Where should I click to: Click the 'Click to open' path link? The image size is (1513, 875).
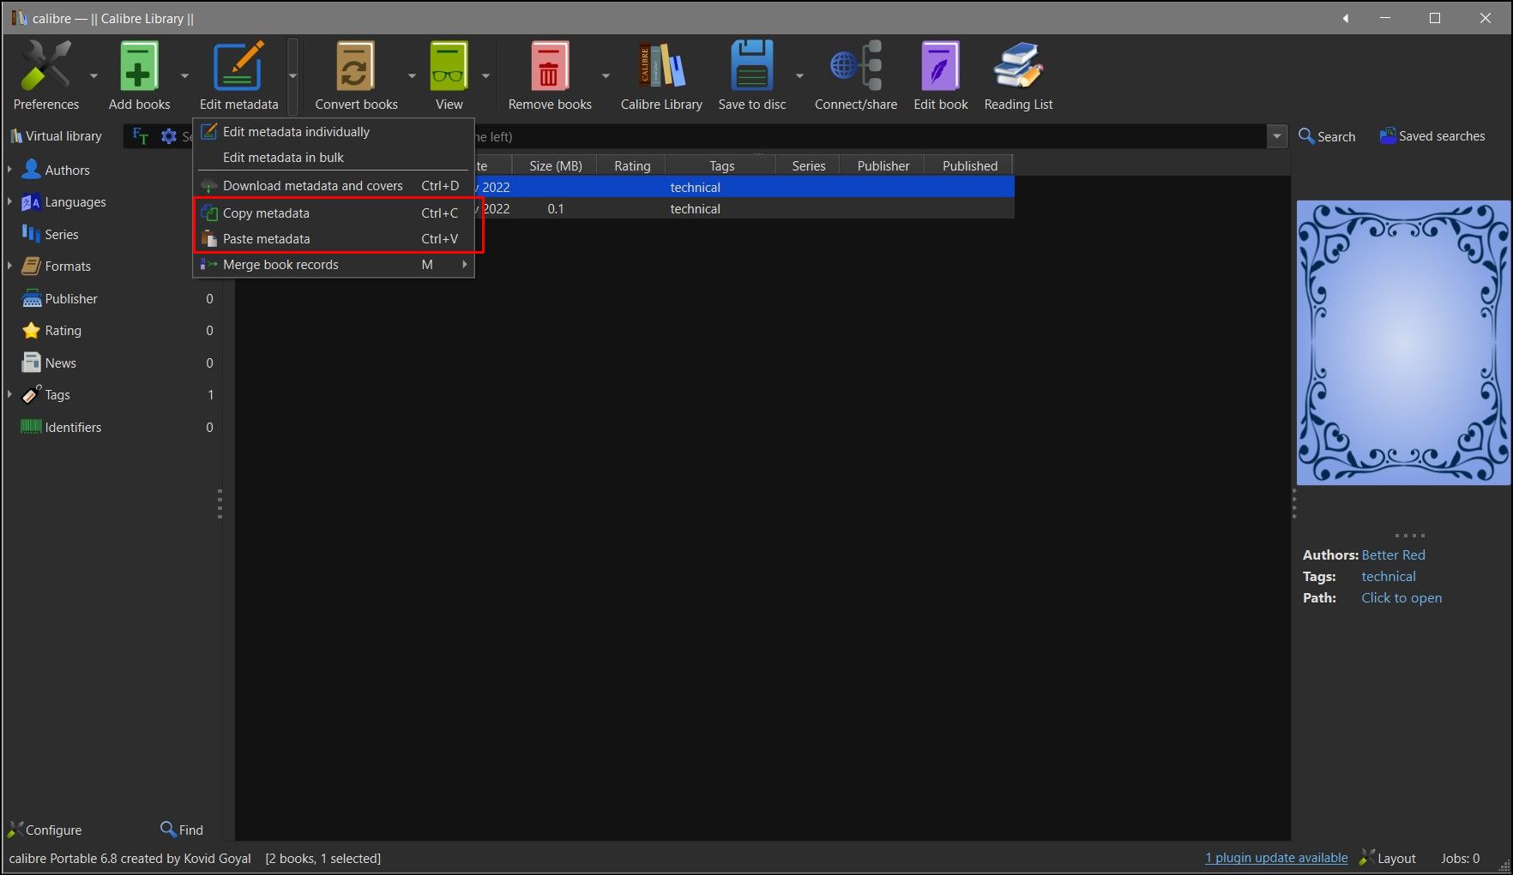1401,598
